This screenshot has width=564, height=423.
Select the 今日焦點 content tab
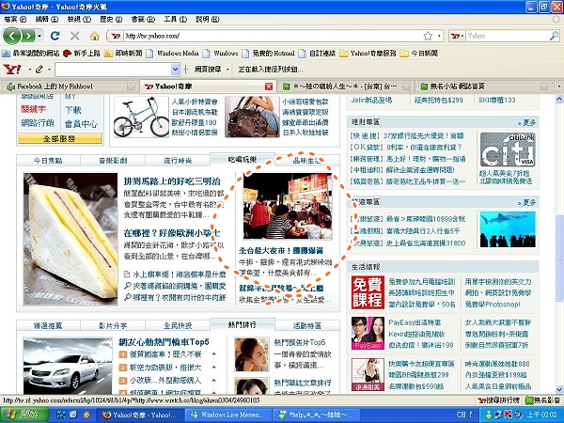pyautogui.click(x=48, y=161)
